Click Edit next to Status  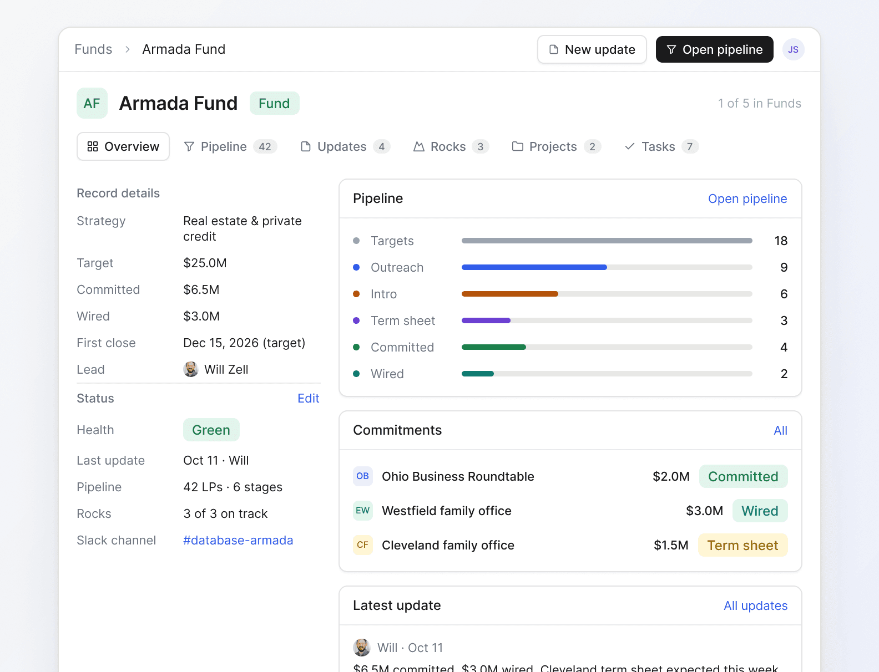[x=309, y=398]
